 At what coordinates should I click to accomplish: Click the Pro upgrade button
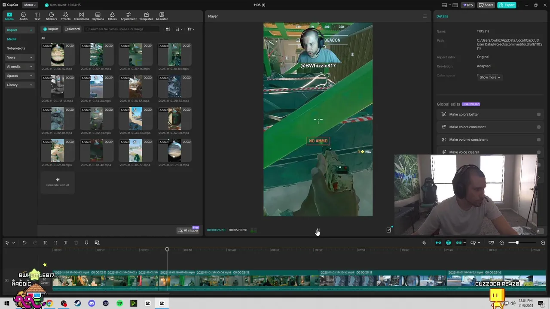[467, 5]
